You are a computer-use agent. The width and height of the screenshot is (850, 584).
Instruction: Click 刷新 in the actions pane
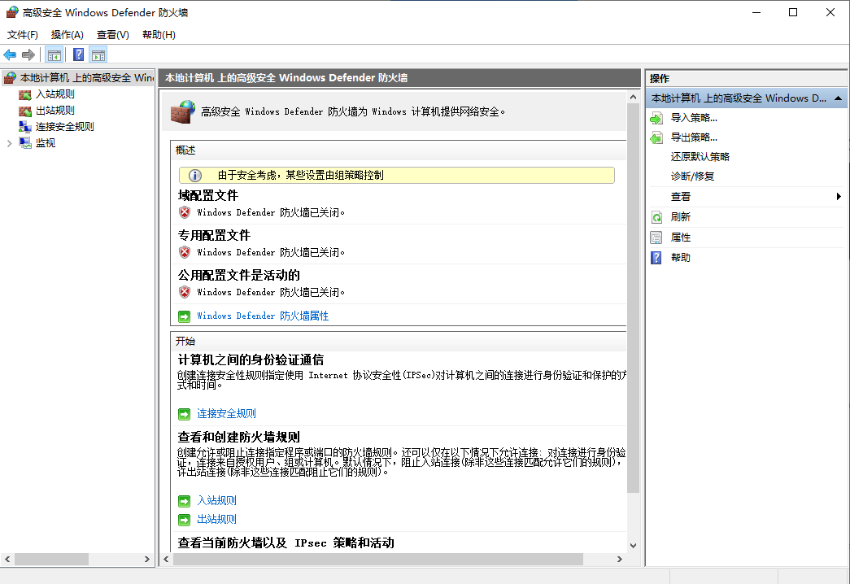pos(681,217)
